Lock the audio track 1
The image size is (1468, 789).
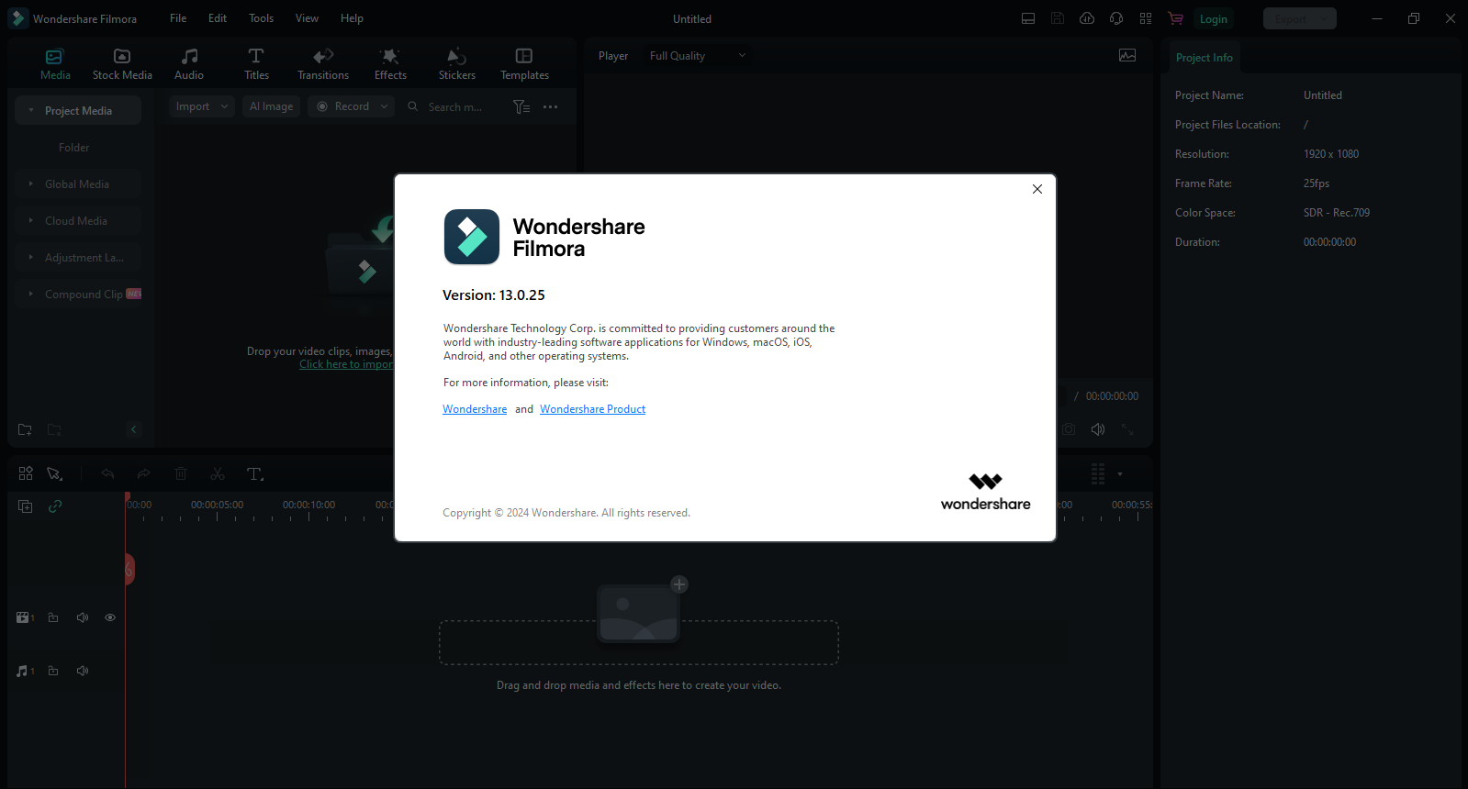pos(53,671)
